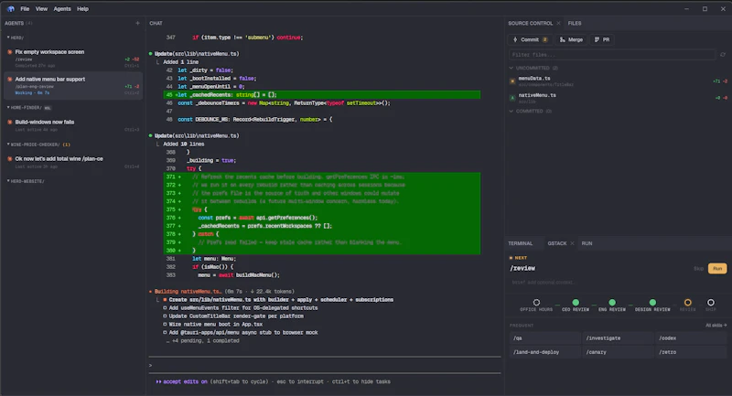Click the app logo in the title bar
732x396 pixels.
coord(10,8)
